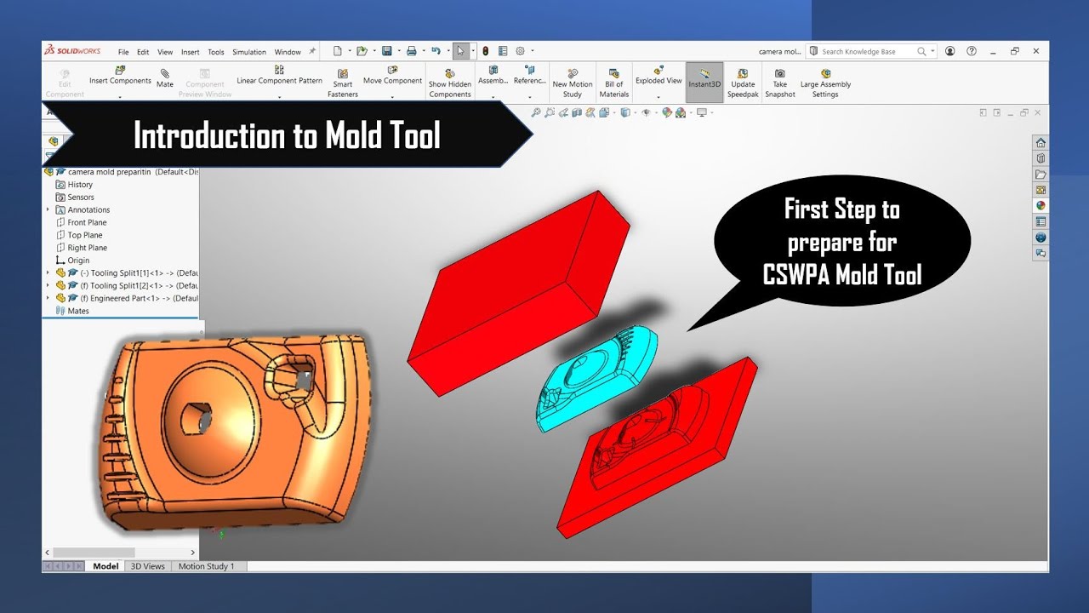
Task: Create a New Motion Study
Action: 573,83
